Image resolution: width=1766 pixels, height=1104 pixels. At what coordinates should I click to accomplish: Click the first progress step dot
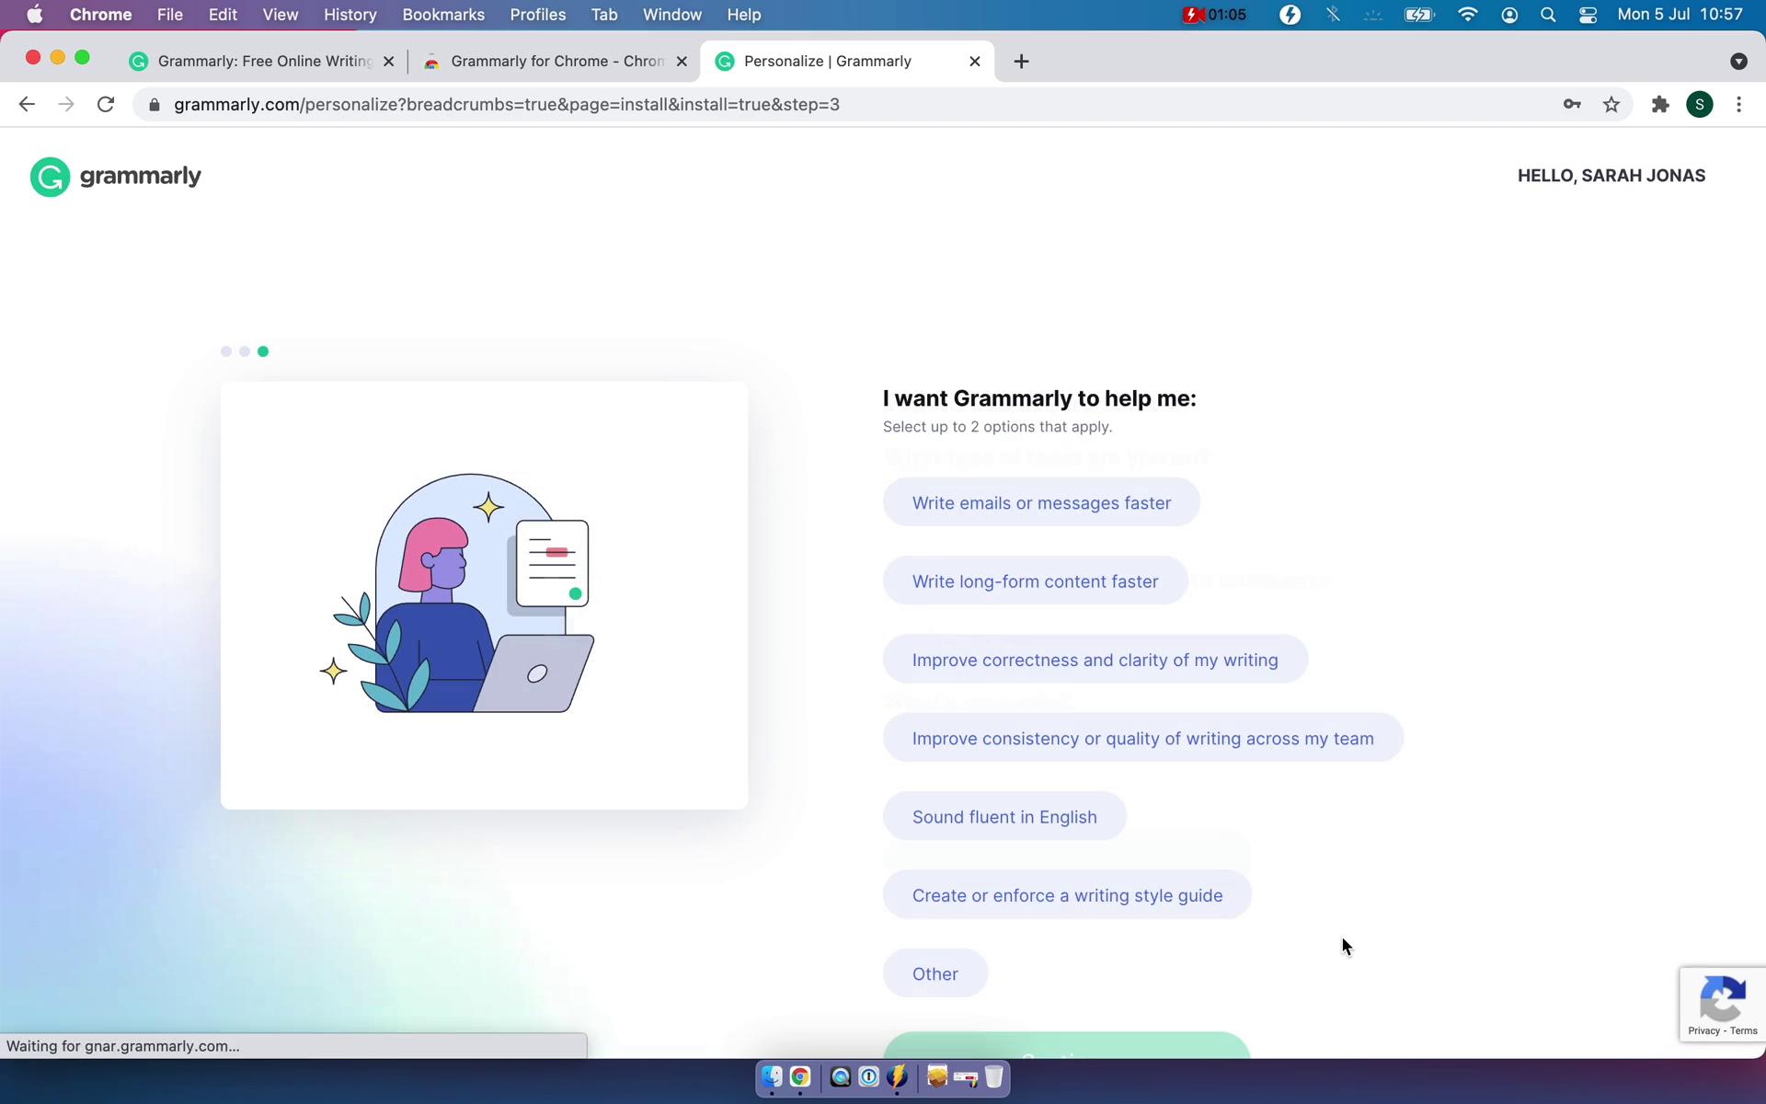(x=226, y=351)
